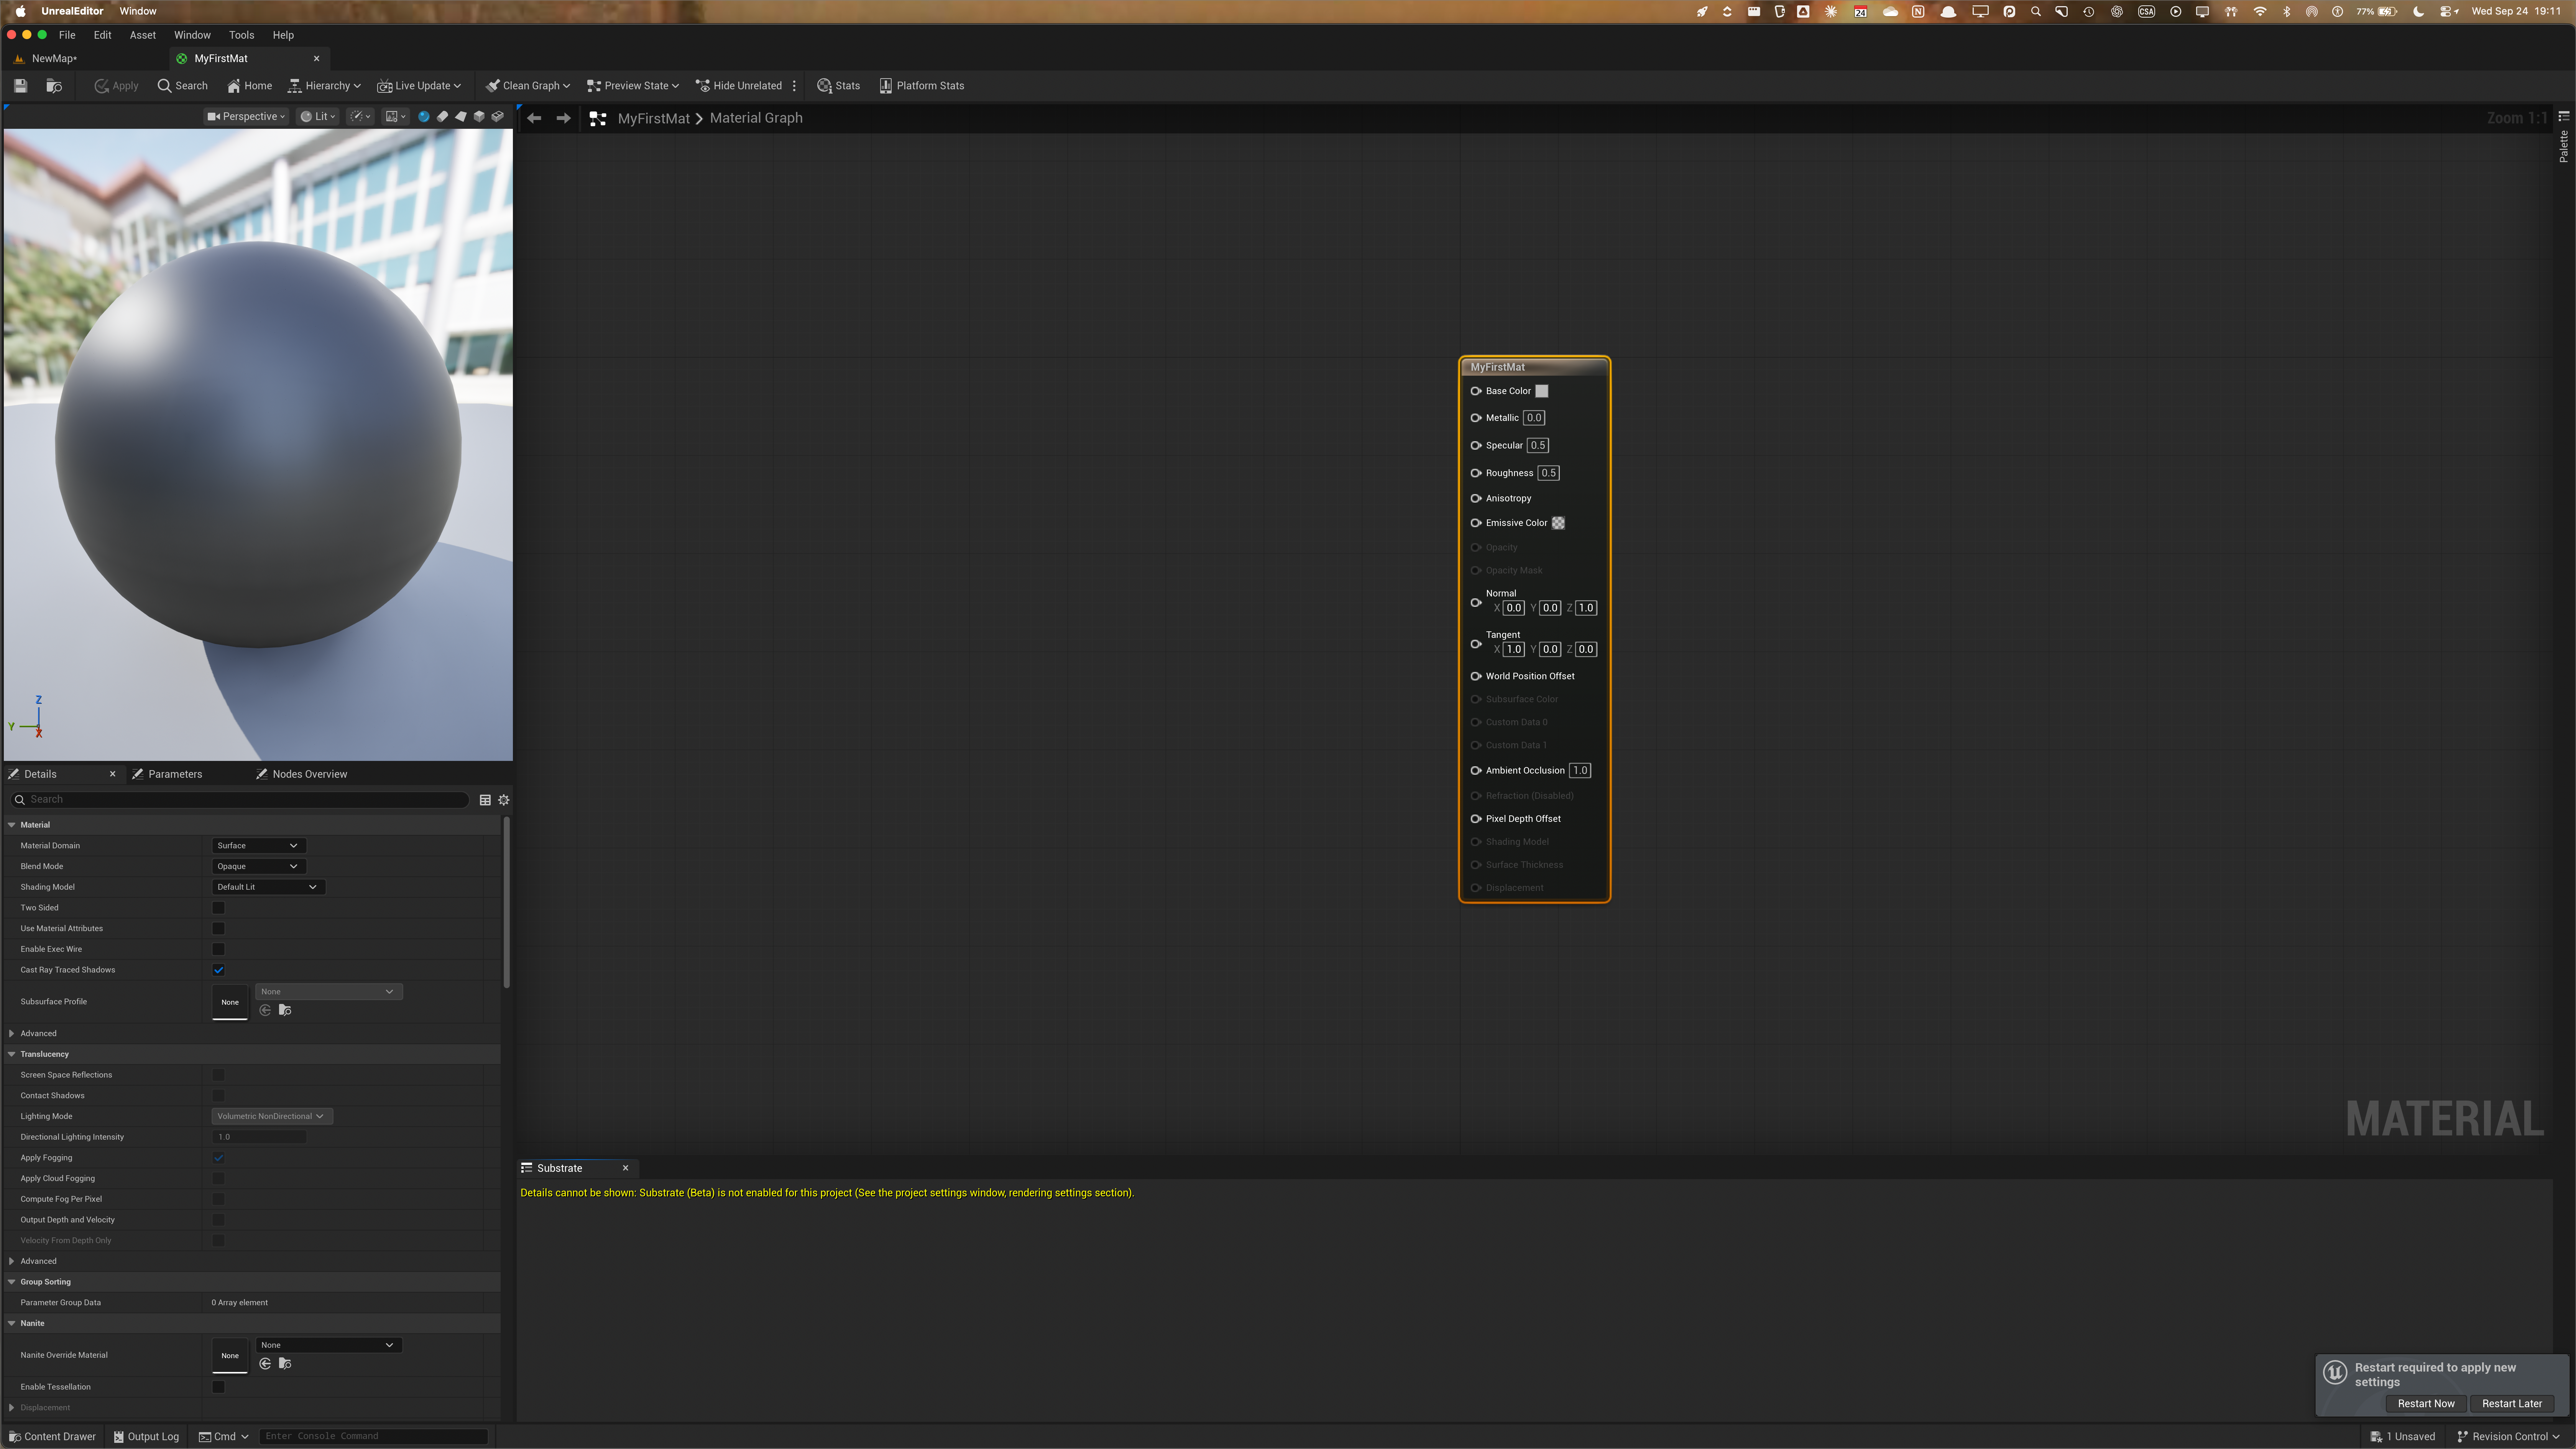Toggle Apply Fogging checkbox
Image resolution: width=2576 pixels, height=1449 pixels.
click(x=218, y=1158)
